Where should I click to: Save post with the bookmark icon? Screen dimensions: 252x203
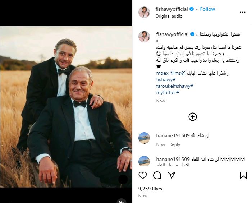coord(243,175)
